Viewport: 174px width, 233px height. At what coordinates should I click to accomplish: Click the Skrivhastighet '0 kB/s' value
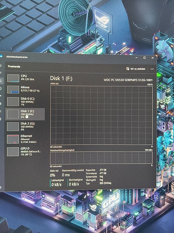coord(74,184)
